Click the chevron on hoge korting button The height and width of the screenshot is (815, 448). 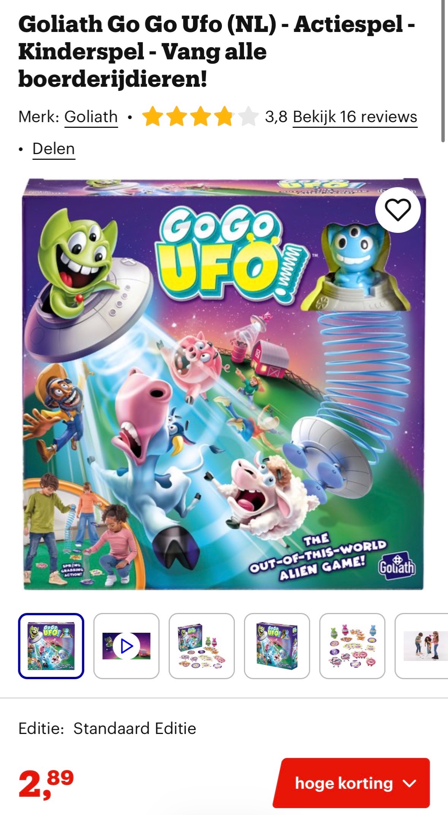coord(409,783)
